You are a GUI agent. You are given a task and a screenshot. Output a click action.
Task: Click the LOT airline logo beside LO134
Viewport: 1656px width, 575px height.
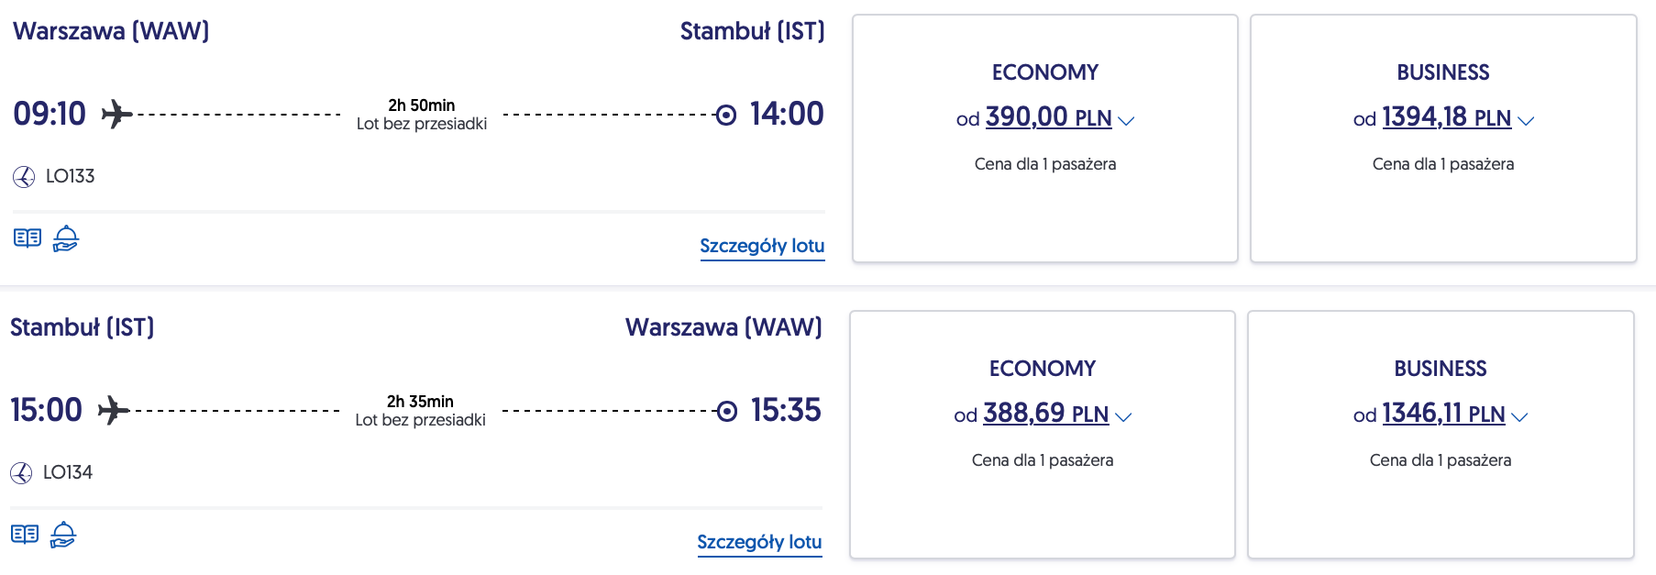click(x=21, y=473)
